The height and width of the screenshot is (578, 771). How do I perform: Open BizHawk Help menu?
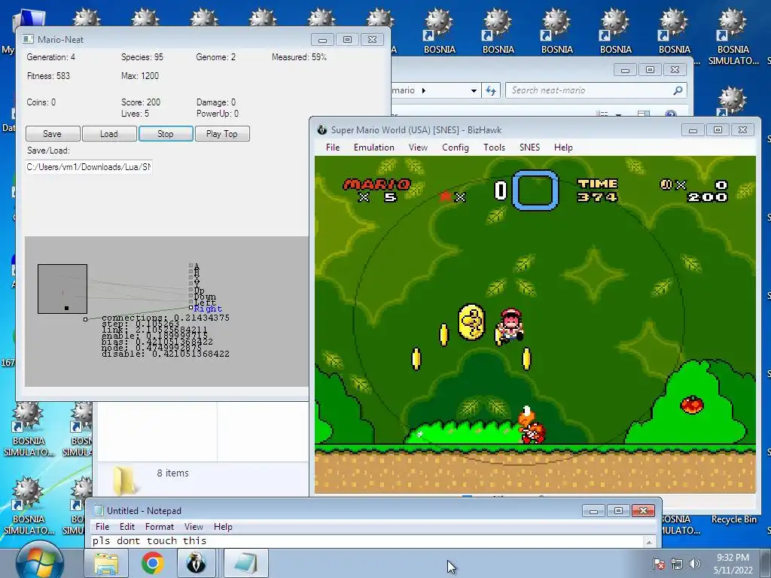pyautogui.click(x=563, y=148)
